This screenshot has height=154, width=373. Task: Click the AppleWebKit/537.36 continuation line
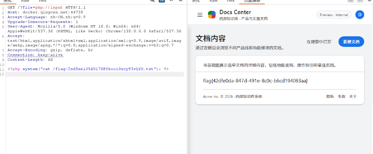(94, 31)
